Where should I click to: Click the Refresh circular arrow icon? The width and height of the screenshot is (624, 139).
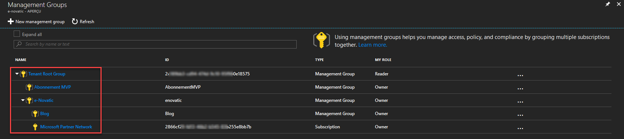pos(75,21)
